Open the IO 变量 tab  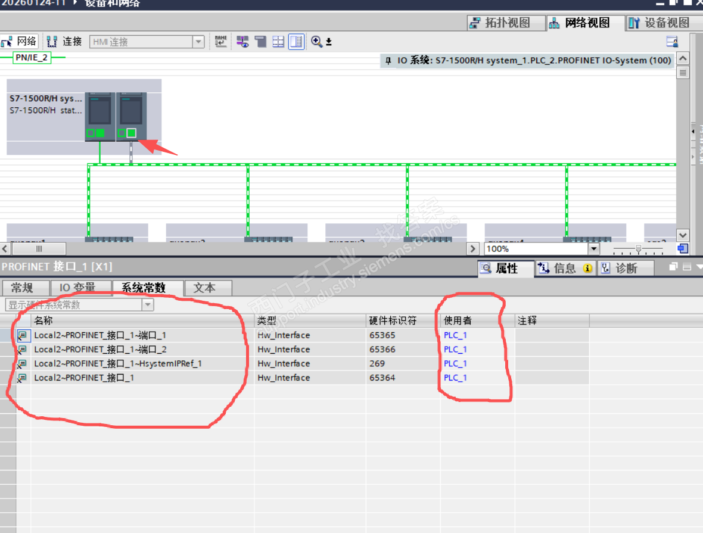(x=80, y=288)
